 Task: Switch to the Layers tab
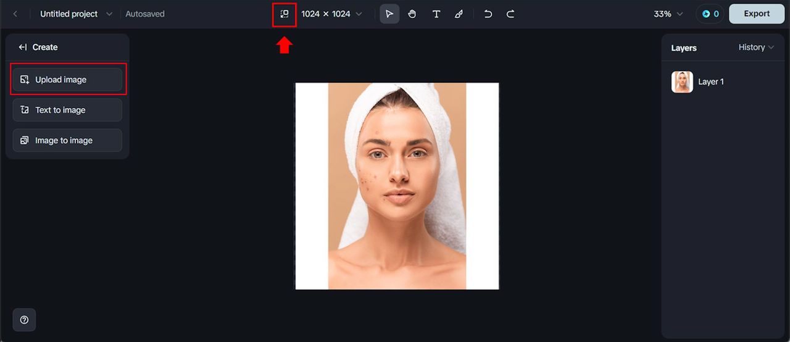(684, 48)
